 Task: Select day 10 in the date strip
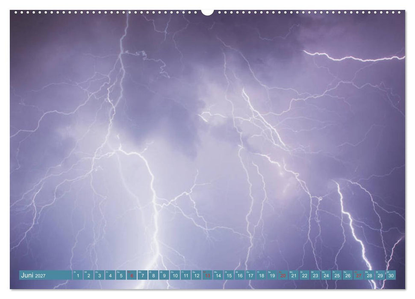[x=175, y=275]
